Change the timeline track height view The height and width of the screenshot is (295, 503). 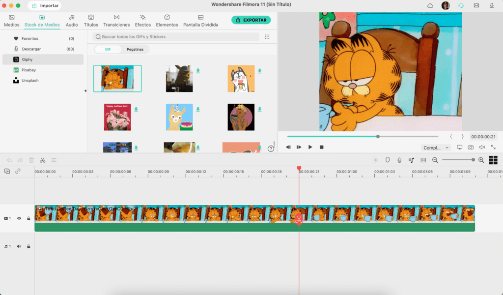(x=493, y=160)
